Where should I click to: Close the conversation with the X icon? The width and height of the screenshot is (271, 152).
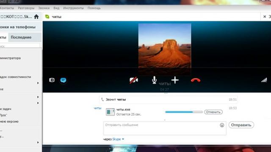265,16
